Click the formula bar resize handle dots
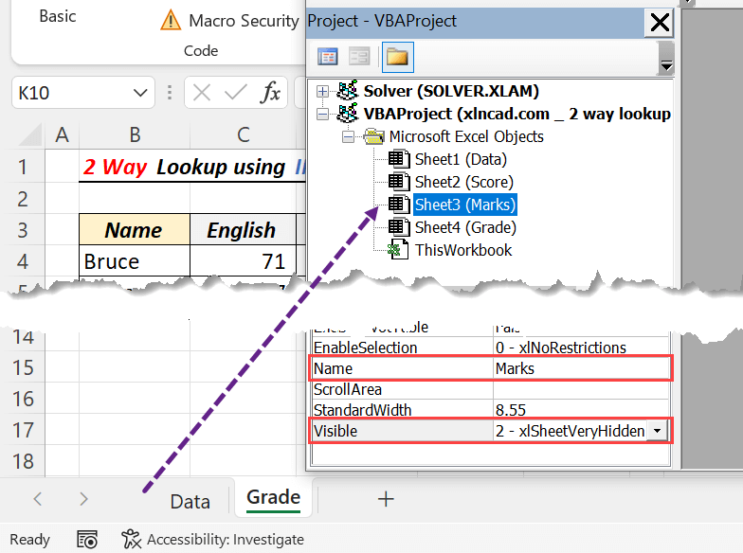The image size is (743, 553). point(169,93)
